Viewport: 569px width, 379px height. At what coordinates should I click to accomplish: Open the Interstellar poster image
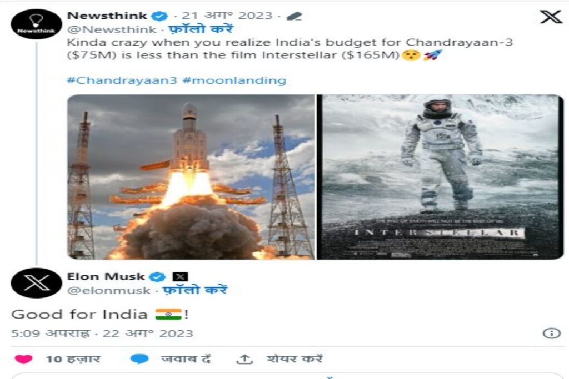click(440, 177)
